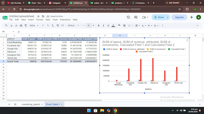Open the File menu
This screenshot has width=204, height=114.
[x=11, y=20]
